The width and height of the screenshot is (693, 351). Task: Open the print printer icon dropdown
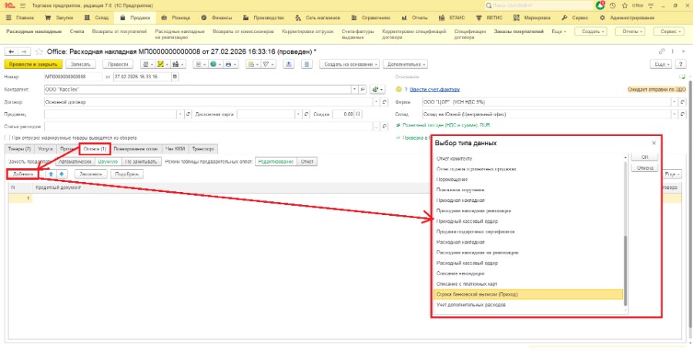click(229, 65)
